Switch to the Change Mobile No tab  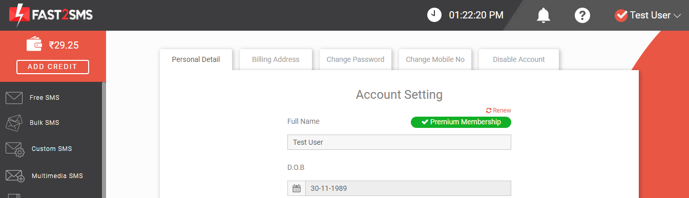435,59
